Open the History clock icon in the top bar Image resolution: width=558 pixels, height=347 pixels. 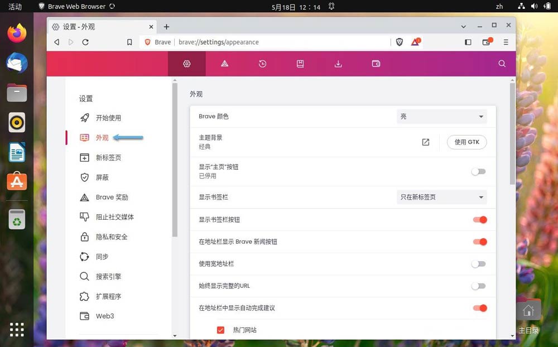point(262,64)
